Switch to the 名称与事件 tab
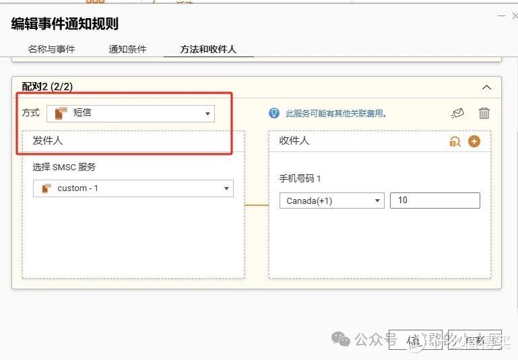The height and width of the screenshot is (360, 518). [x=52, y=49]
